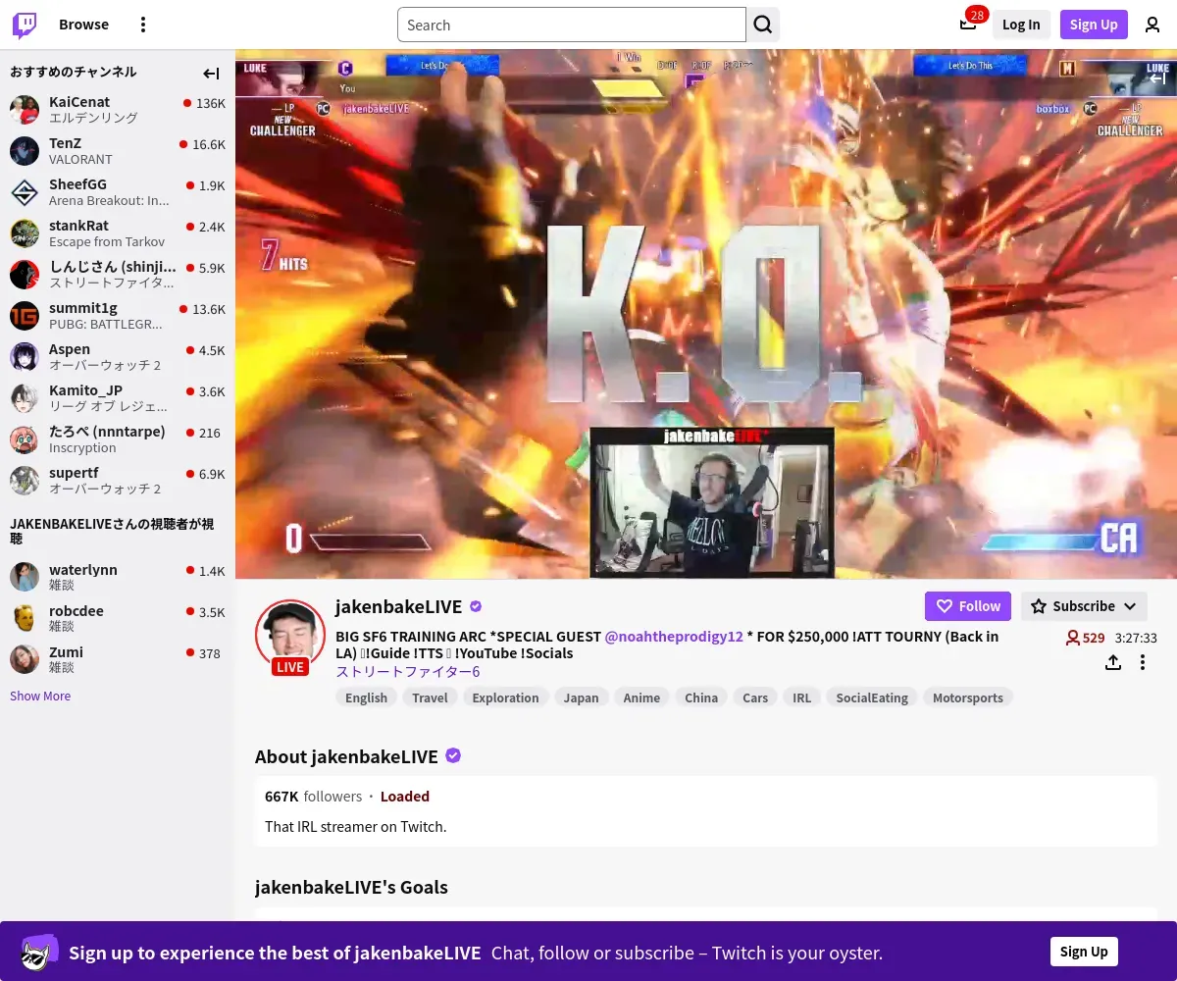Collapse the video player arrow icon
1177x981 pixels.
[1157, 78]
